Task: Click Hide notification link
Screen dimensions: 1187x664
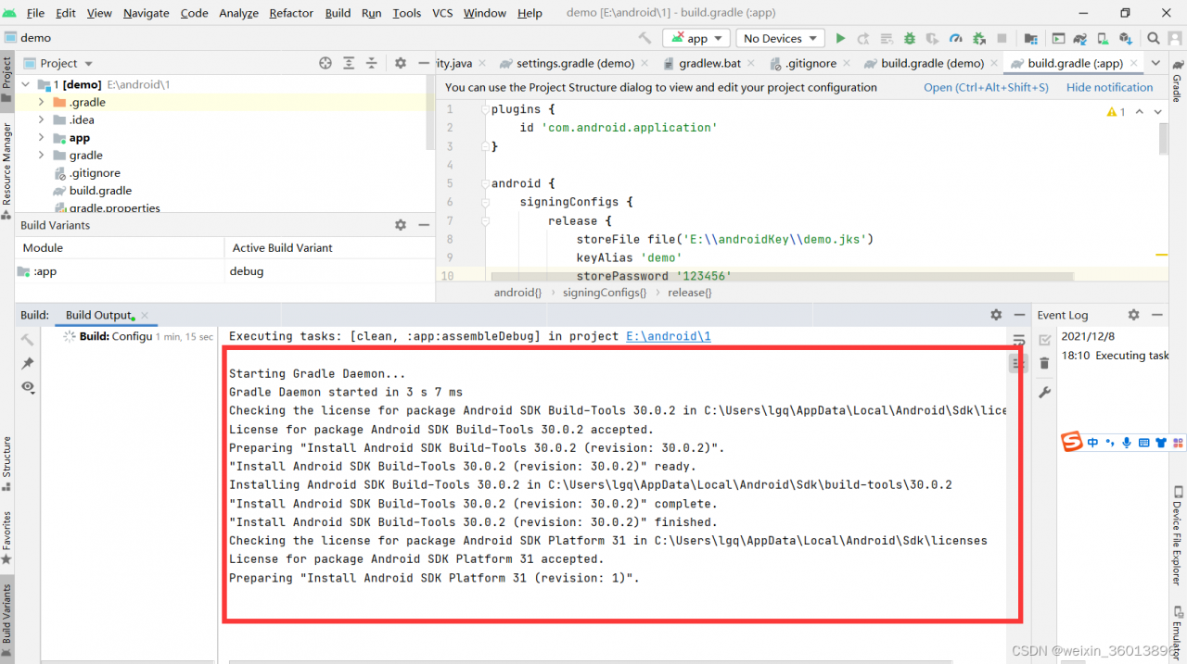Action: coord(1109,87)
